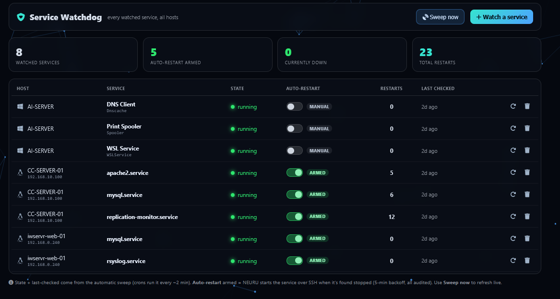Viewport: 560px width, 299px height.
Task: Recheck the WSL Service row
Action: tap(513, 150)
